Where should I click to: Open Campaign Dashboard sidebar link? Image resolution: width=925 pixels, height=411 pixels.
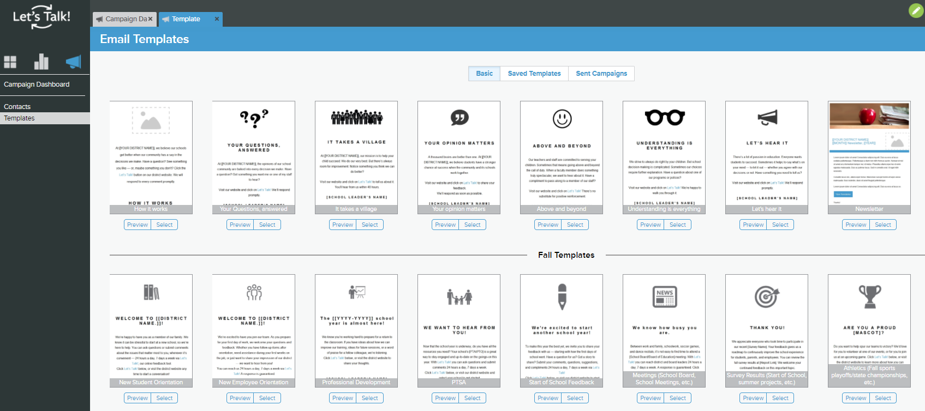[37, 84]
